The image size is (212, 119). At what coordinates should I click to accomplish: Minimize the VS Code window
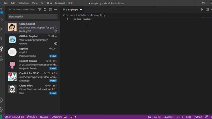pyautogui.click(x=194, y=3)
